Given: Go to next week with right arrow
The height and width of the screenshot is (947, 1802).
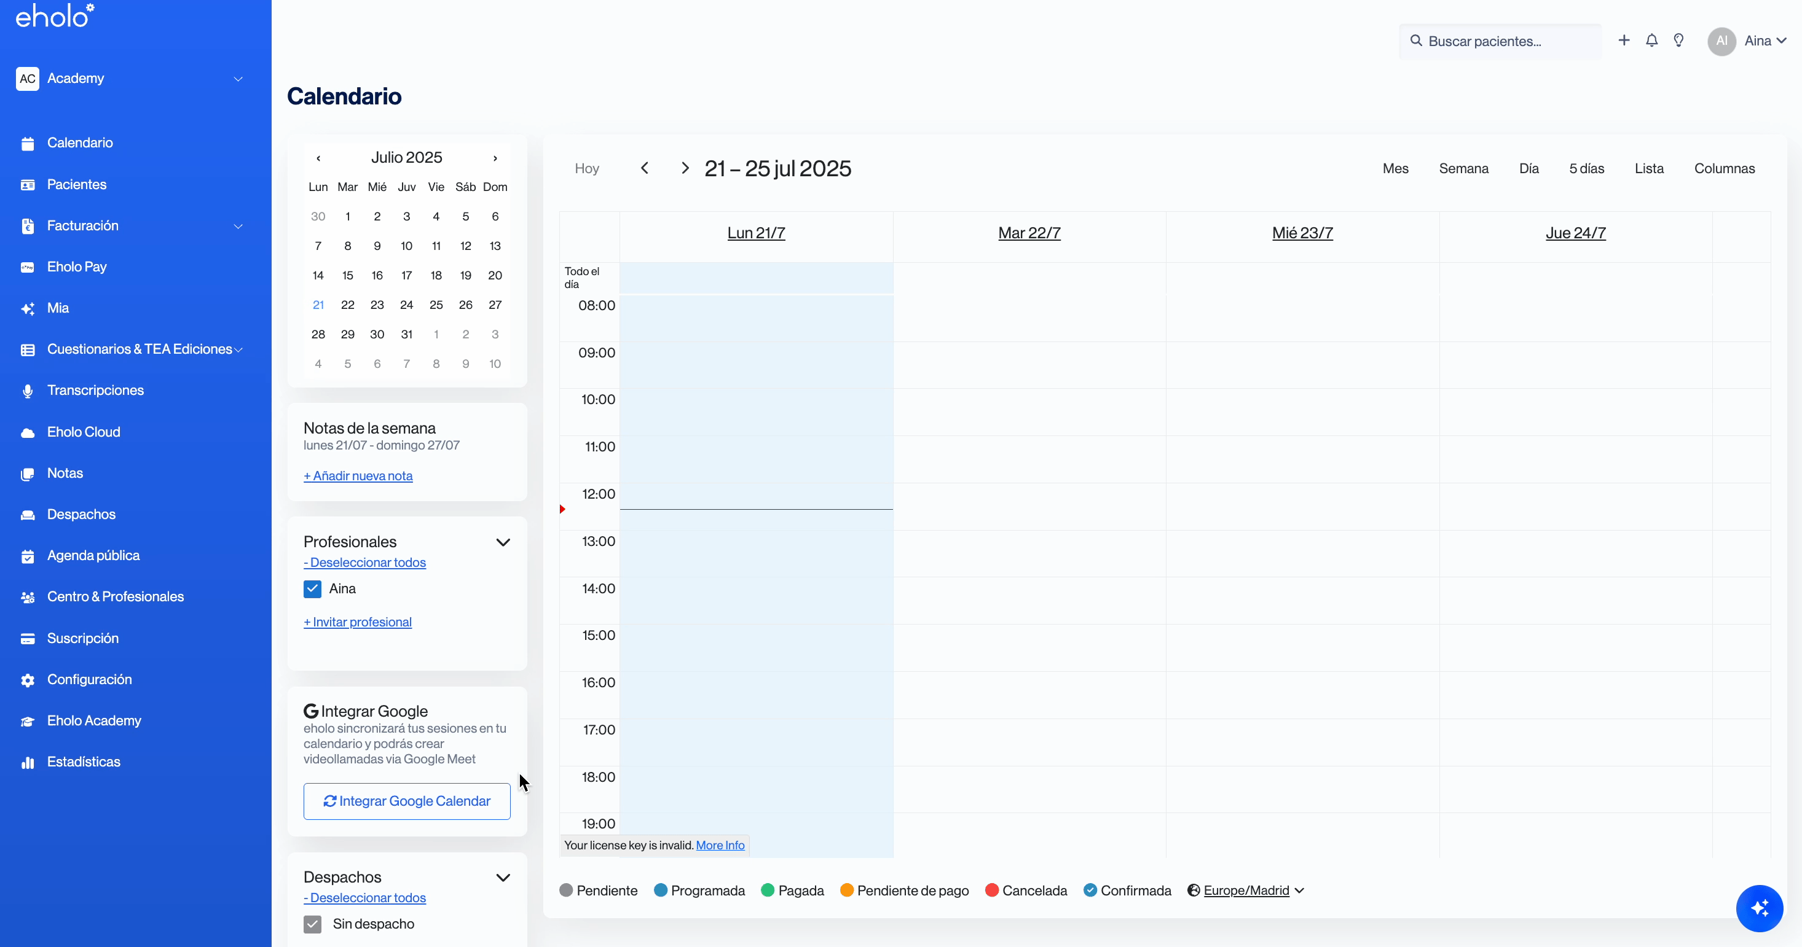Looking at the screenshot, I should coord(685,168).
